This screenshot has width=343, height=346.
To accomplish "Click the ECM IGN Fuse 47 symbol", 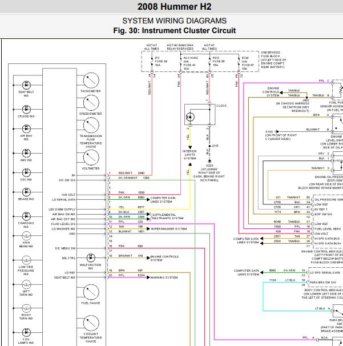I will (x=239, y=61).
